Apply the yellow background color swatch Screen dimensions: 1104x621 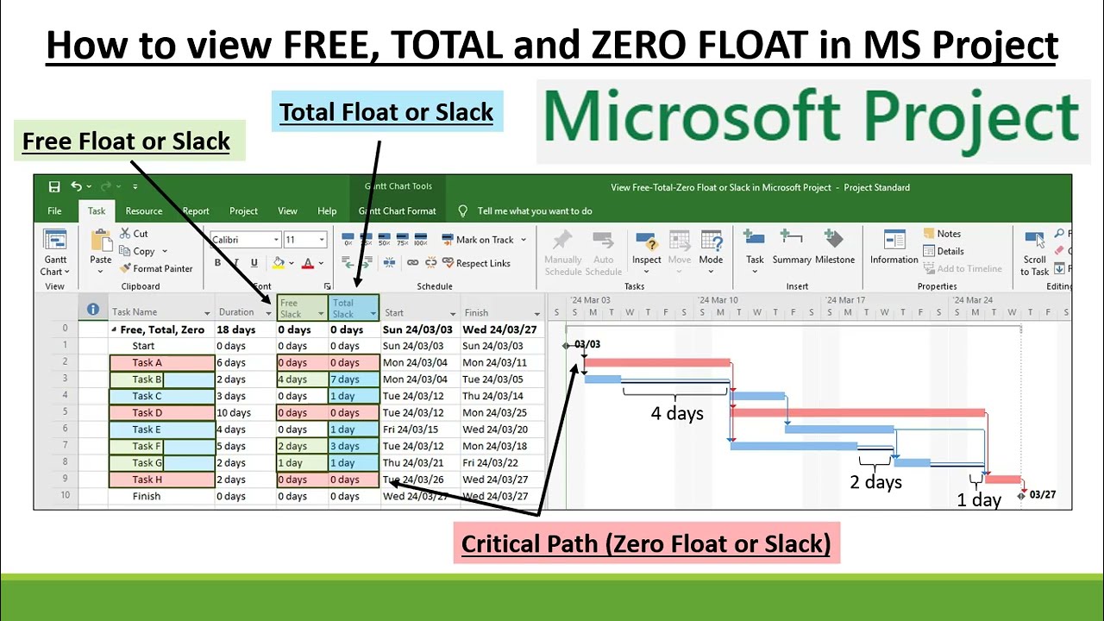click(x=279, y=263)
